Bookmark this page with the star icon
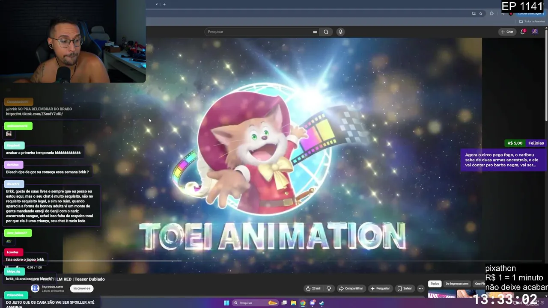This screenshot has width=548, height=308. 481,13
